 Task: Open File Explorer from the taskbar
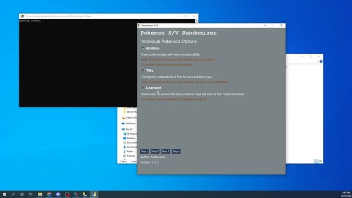[x=40, y=194]
